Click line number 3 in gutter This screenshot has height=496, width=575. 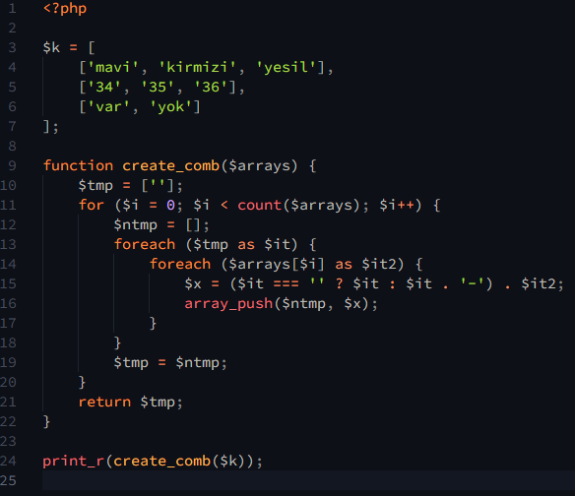(x=12, y=47)
